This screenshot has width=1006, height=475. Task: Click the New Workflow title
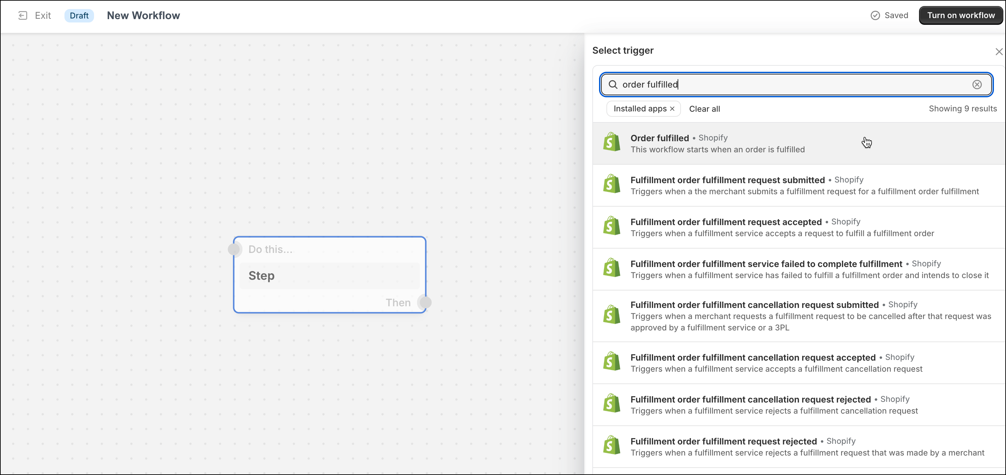pyautogui.click(x=143, y=16)
